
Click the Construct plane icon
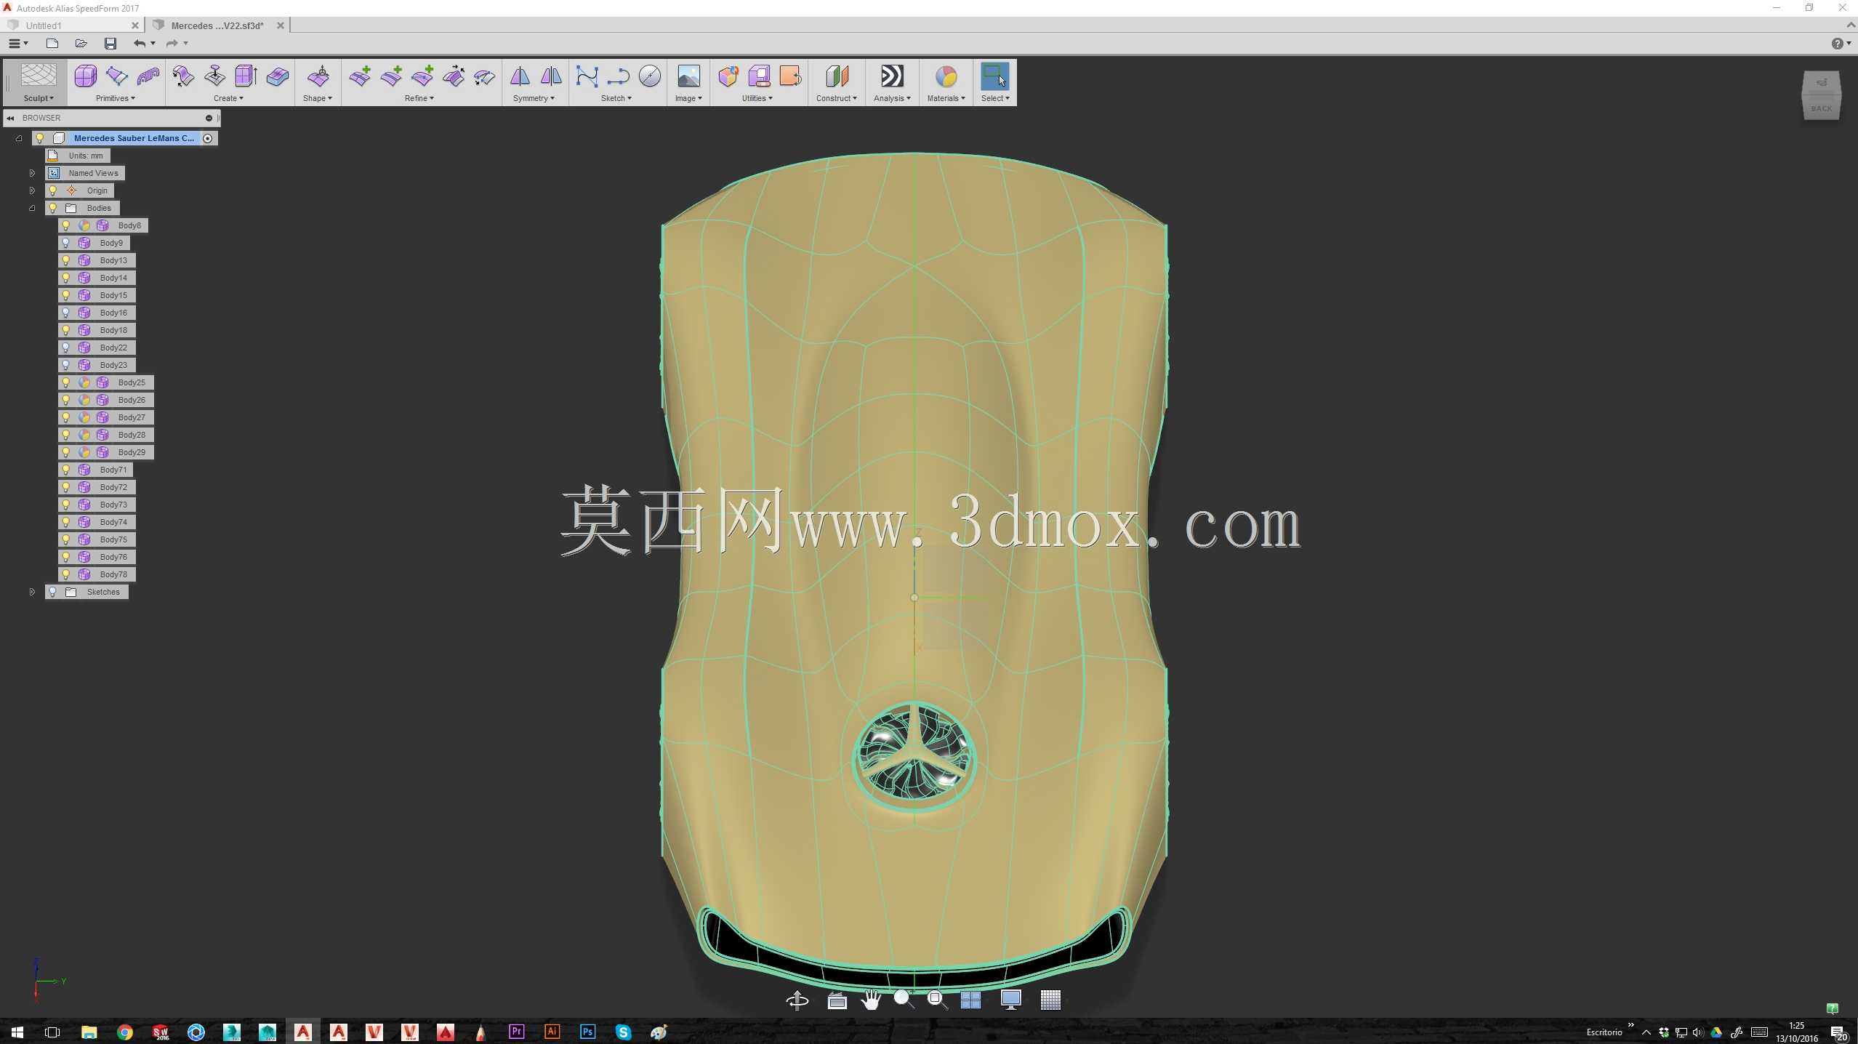837,76
